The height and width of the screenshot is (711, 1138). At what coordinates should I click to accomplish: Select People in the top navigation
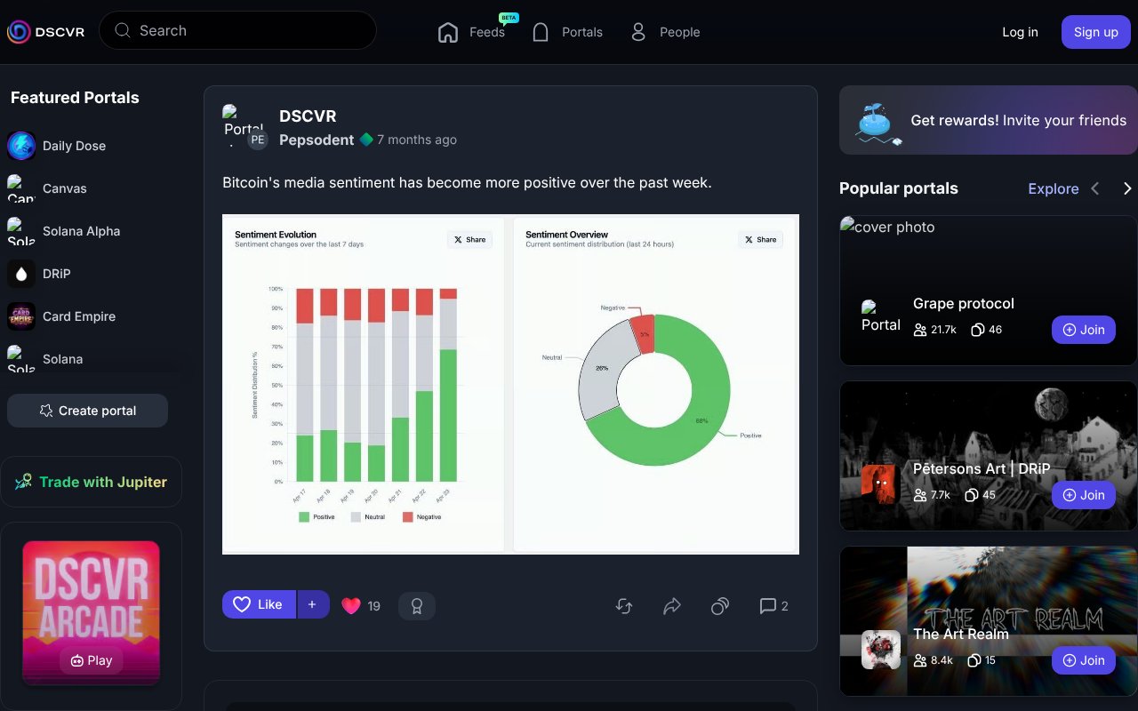pyautogui.click(x=665, y=31)
